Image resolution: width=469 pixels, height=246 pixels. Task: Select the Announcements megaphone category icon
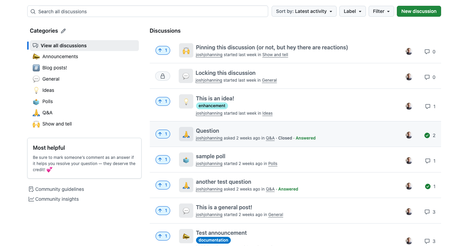36,56
